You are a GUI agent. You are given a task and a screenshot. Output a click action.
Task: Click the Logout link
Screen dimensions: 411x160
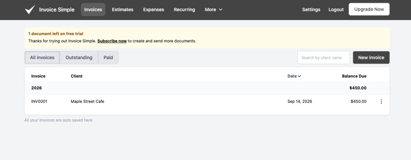[x=336, y=10]
